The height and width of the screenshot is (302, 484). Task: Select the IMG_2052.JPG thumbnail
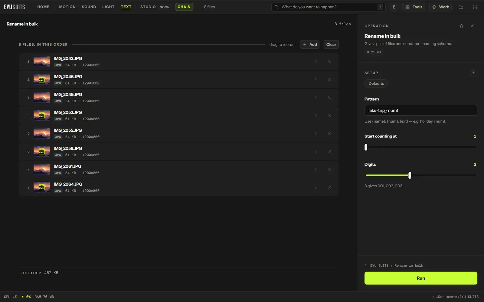tap(41, 116)
